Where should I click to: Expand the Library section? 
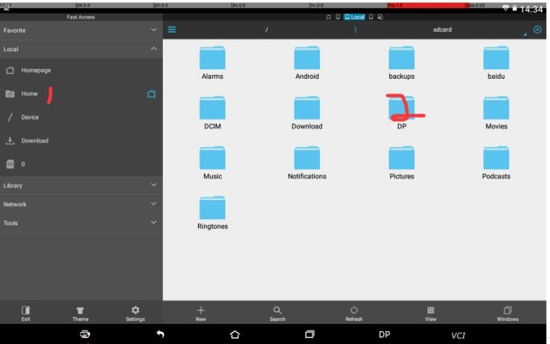point(80,185)
